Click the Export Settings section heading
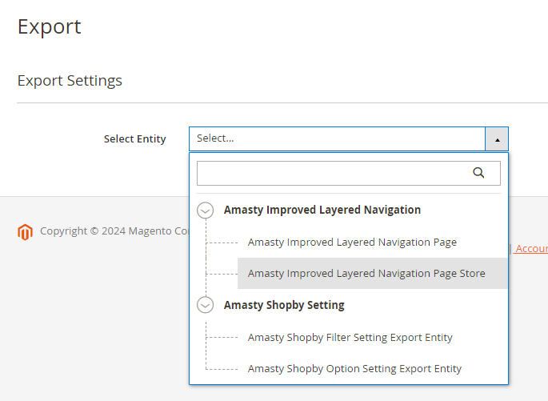The width and height of the screenshot is (548, 401). [x=70, y=80]
